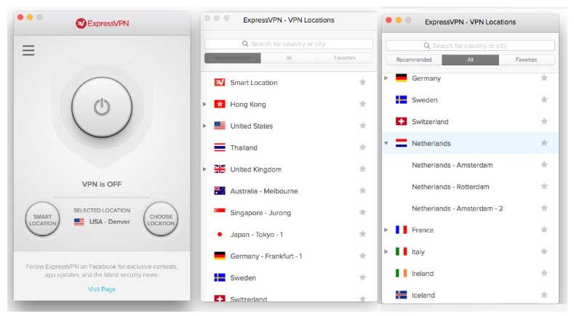This screenshot has width=574, height=316.
Task: Select Netherlands - Amsterdam location
Action: 452,165
